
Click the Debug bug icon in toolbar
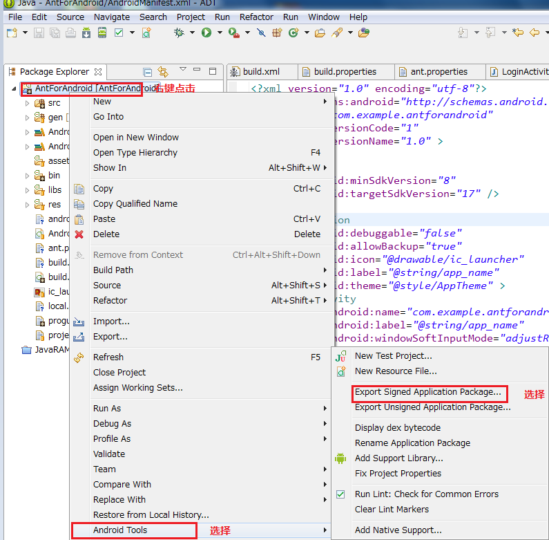coord(180,32)
